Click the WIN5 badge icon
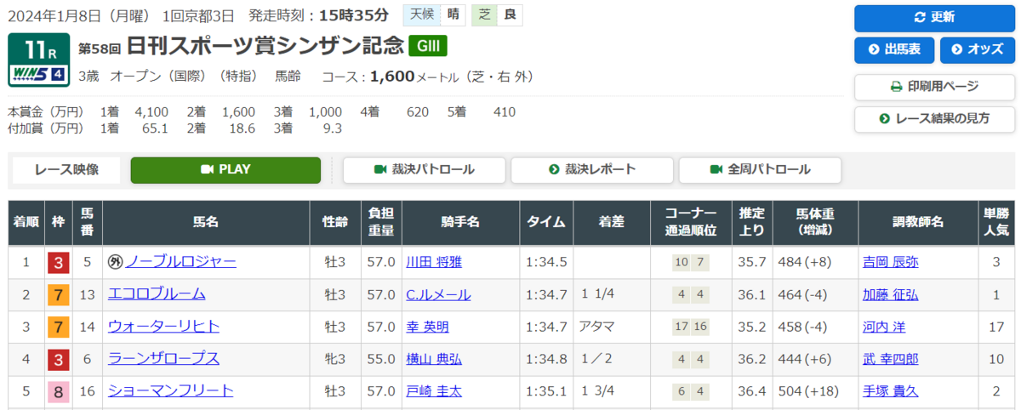Image resolution: width=1021 pixels, height=410 pixels. point(38,75)
